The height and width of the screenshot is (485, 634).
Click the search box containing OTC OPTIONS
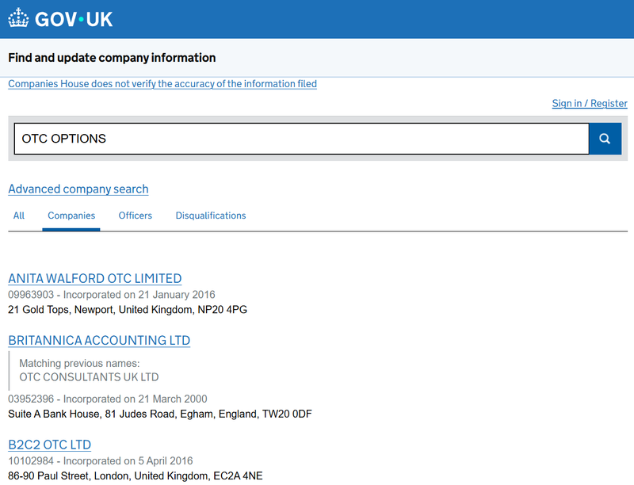(301, 139)
